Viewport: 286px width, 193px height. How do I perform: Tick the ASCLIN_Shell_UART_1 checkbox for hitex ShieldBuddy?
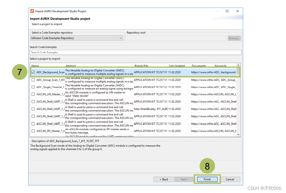point(33,109)
